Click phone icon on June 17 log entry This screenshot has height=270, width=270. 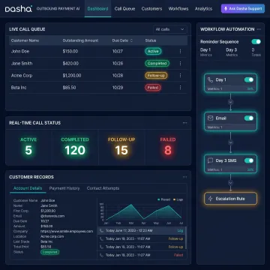pos(101,230)
